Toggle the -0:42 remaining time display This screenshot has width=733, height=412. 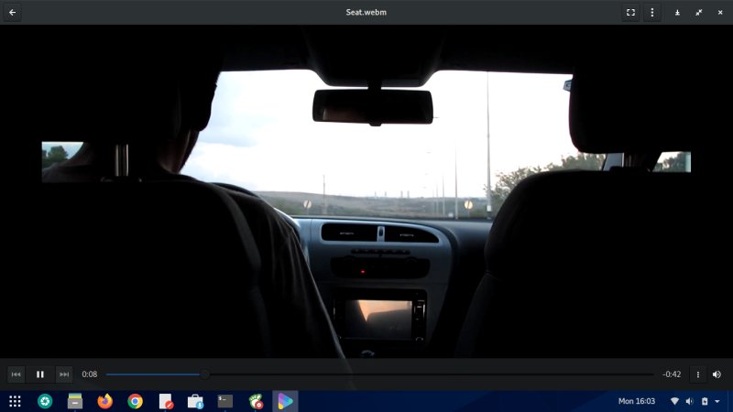click(672, 374)
